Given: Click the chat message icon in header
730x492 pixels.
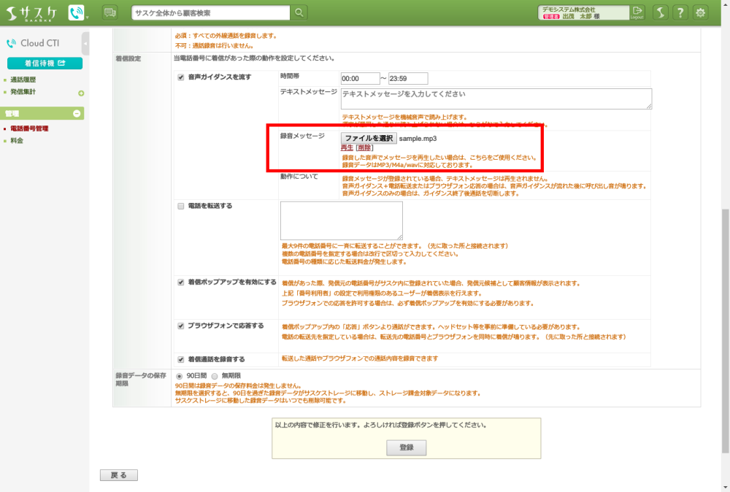Looking at the screenshot, I should click(110, 12).
